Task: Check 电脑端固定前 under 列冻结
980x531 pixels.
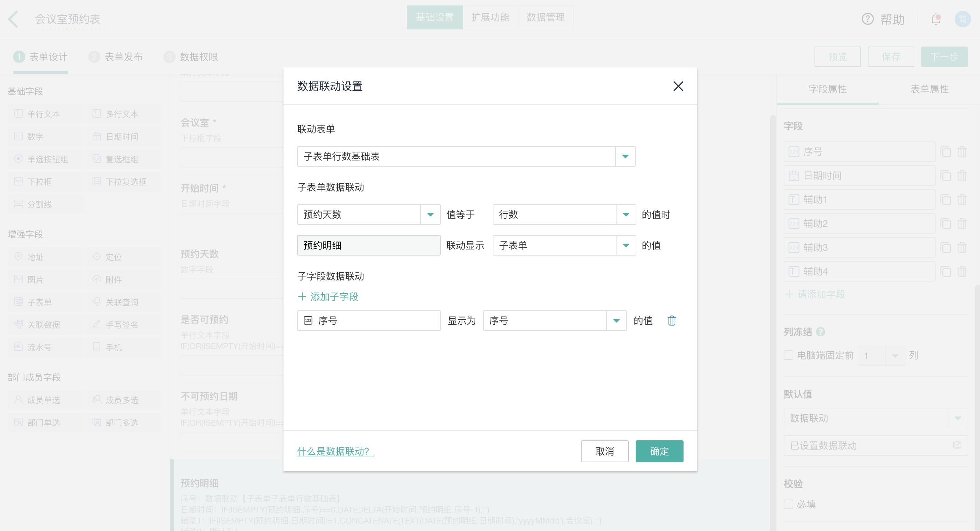Action: [x=788, y=355]
